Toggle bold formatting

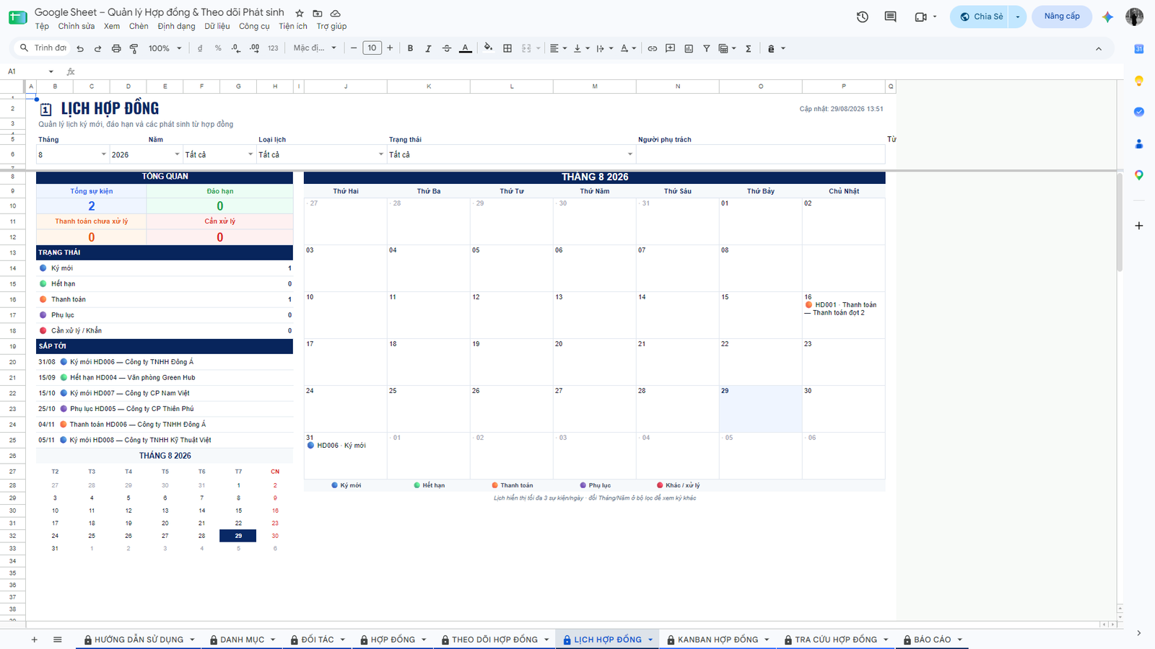(x=410, y=48)
